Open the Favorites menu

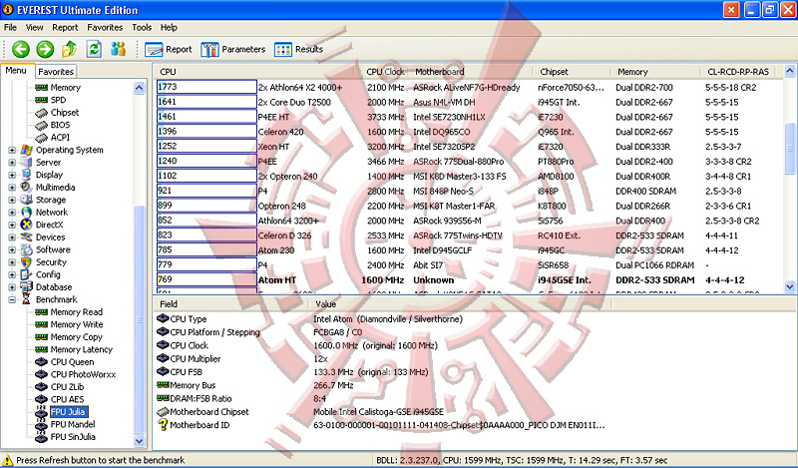(105, 28)
